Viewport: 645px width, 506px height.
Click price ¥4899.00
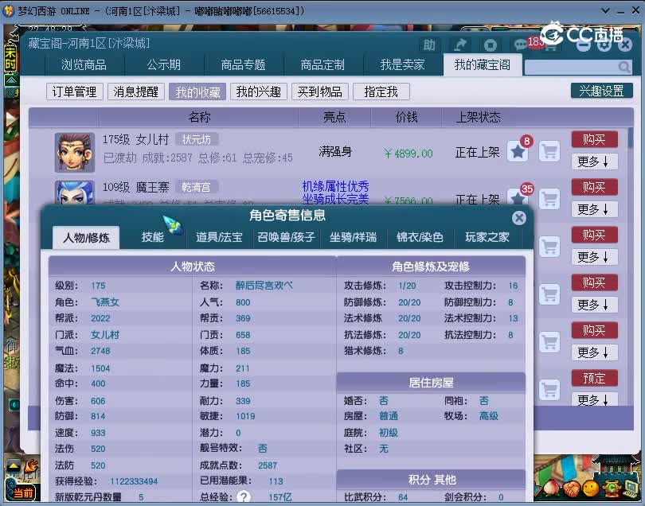(408, 154)
